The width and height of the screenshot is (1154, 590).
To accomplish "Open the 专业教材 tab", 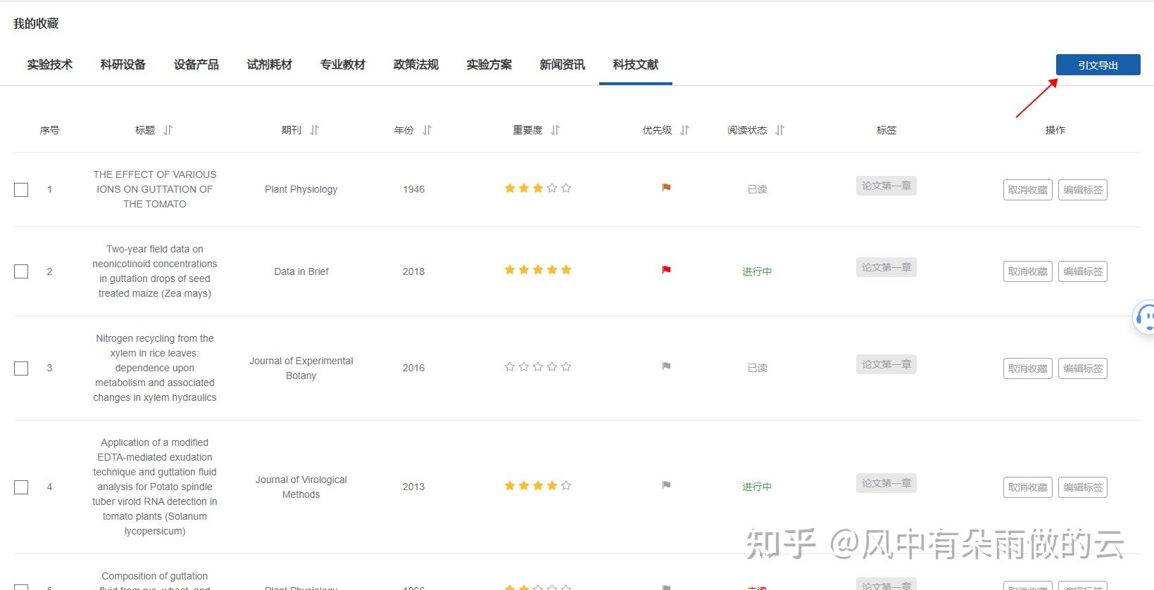I will click(x=343, y=65).
